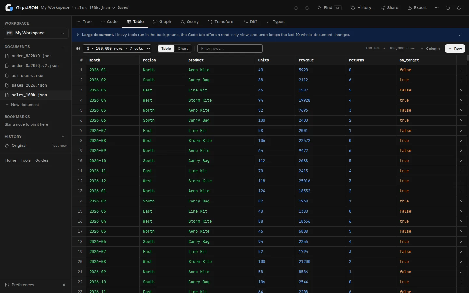Dismiss the Large document banner
Viewport: 469px width, 293px height.
[460, 35]
